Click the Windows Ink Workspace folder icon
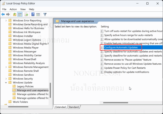The image size is (163, 114). tap(10, 32)
